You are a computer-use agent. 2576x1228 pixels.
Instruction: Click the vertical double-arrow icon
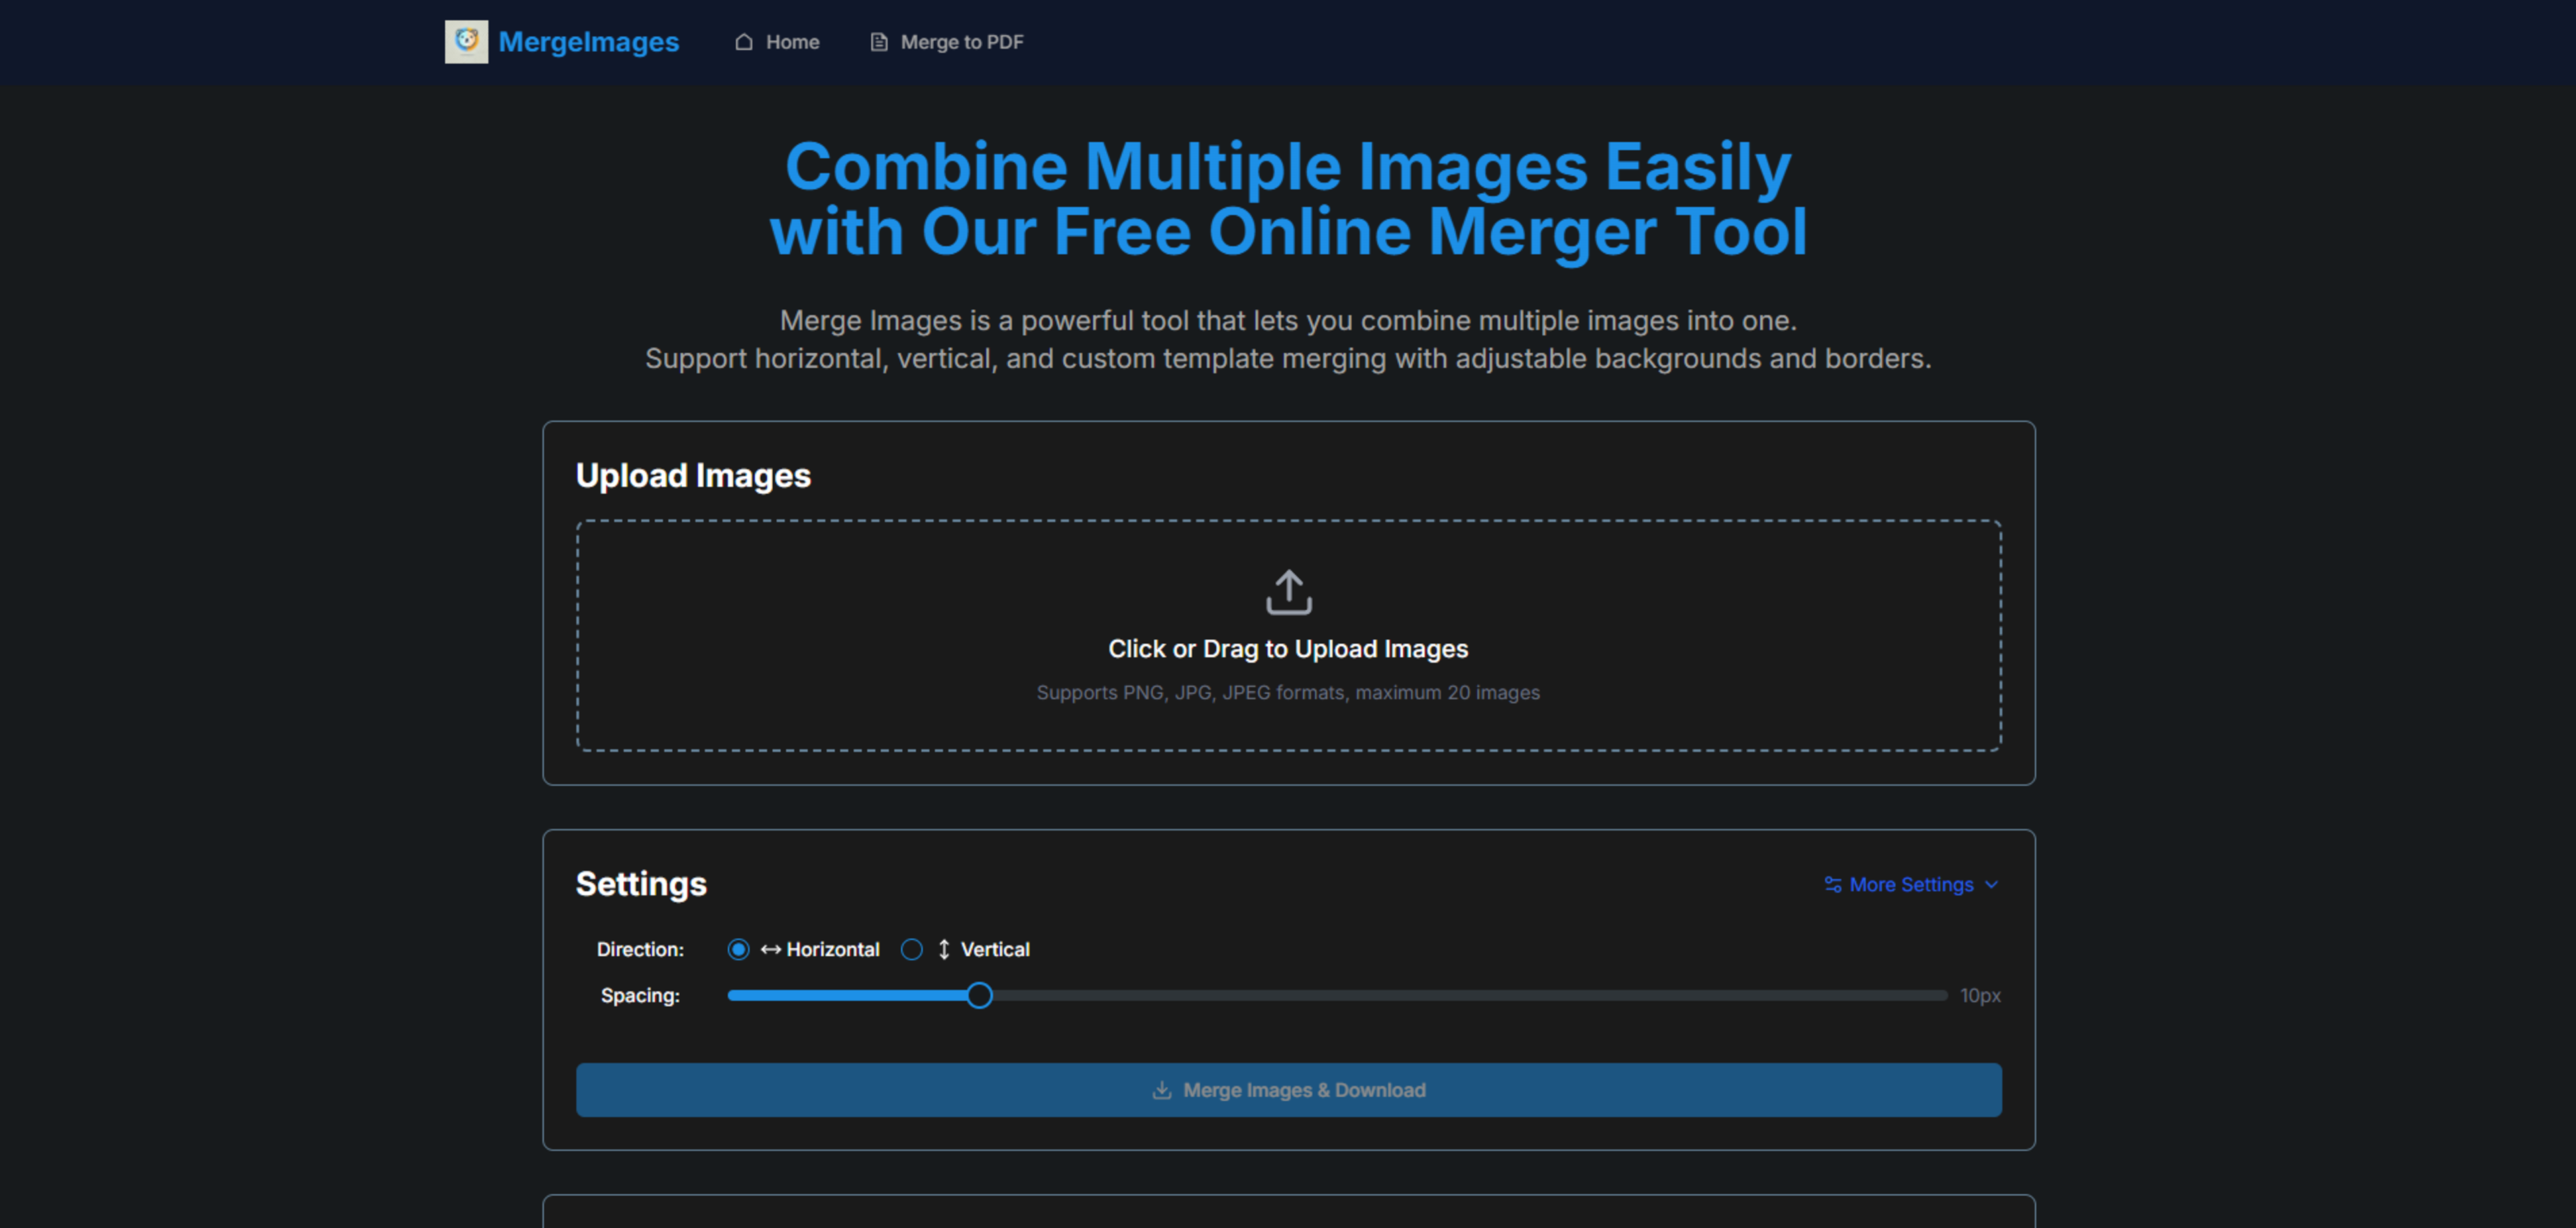[943, 949]
